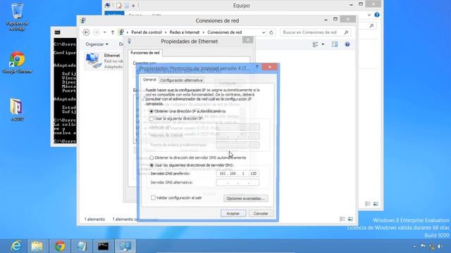Click the Back arrow in Conexiones de red
The height and width of the screenshot is (253, 451).
[86, 32]
